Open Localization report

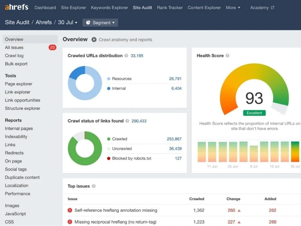(x=17, y=186)
